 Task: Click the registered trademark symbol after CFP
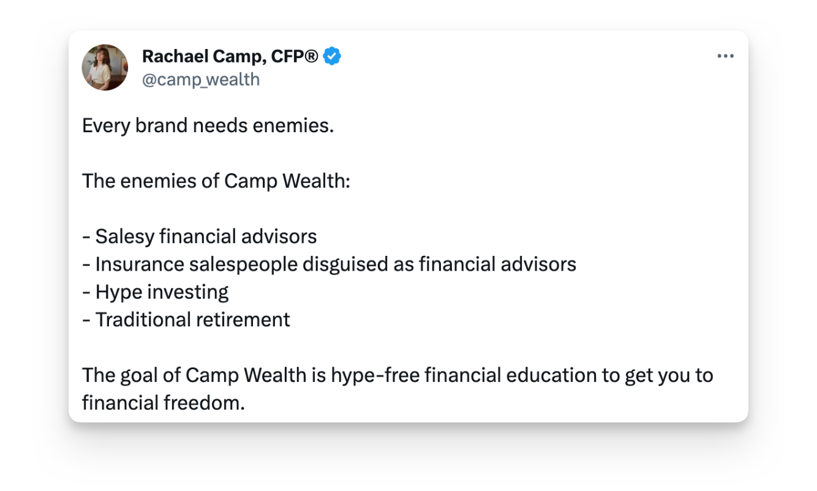311,56
